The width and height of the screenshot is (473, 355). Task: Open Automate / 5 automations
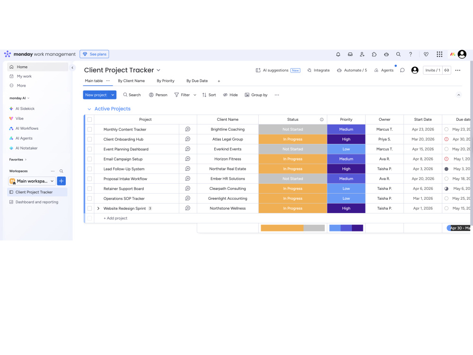[352, 71]
